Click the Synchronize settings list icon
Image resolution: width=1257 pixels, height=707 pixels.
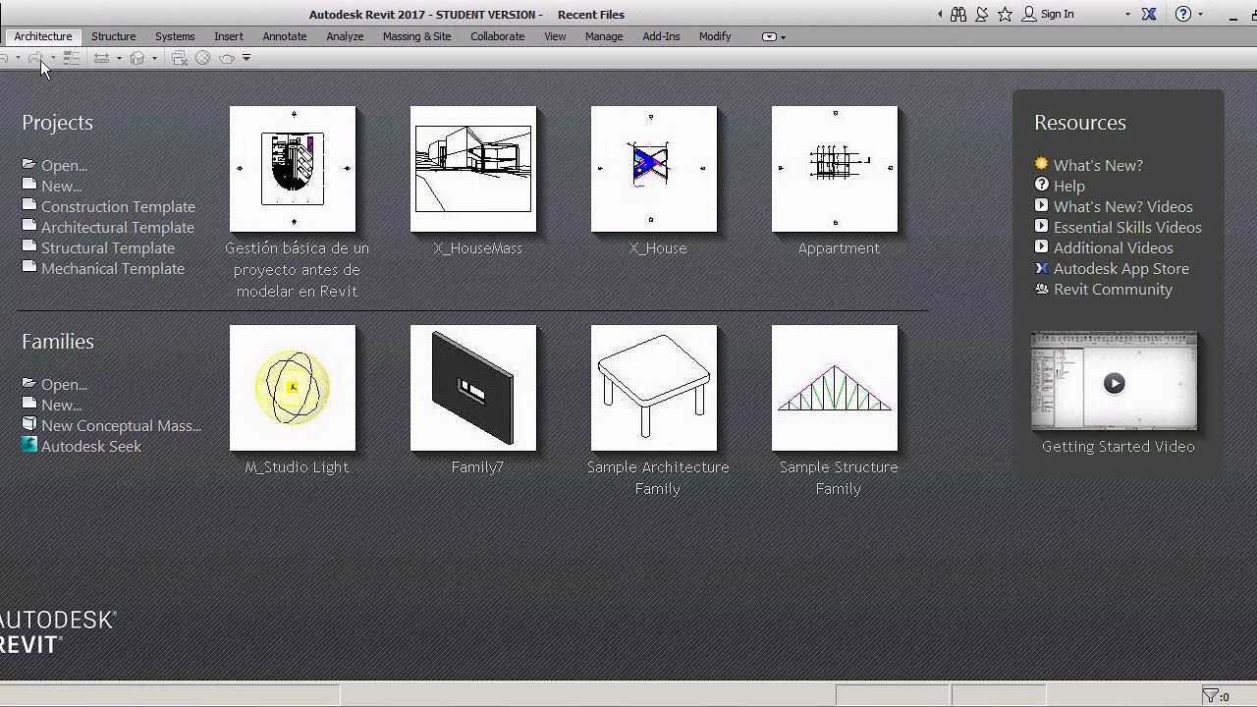pos(72,58)
